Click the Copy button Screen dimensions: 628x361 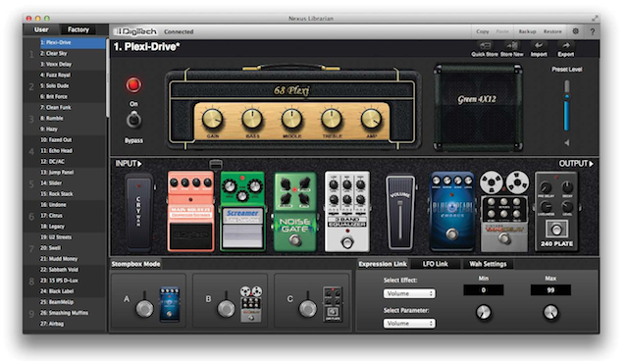483,31
